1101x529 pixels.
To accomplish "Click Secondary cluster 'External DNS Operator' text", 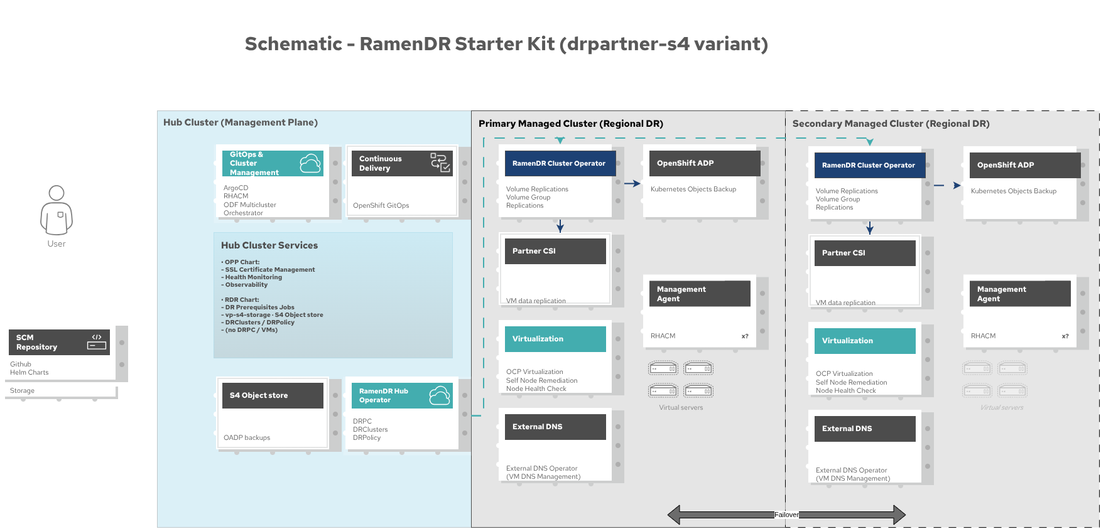I will (x=852, y=470).
